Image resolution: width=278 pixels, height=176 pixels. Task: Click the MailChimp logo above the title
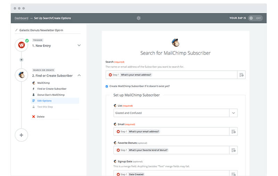175,43
